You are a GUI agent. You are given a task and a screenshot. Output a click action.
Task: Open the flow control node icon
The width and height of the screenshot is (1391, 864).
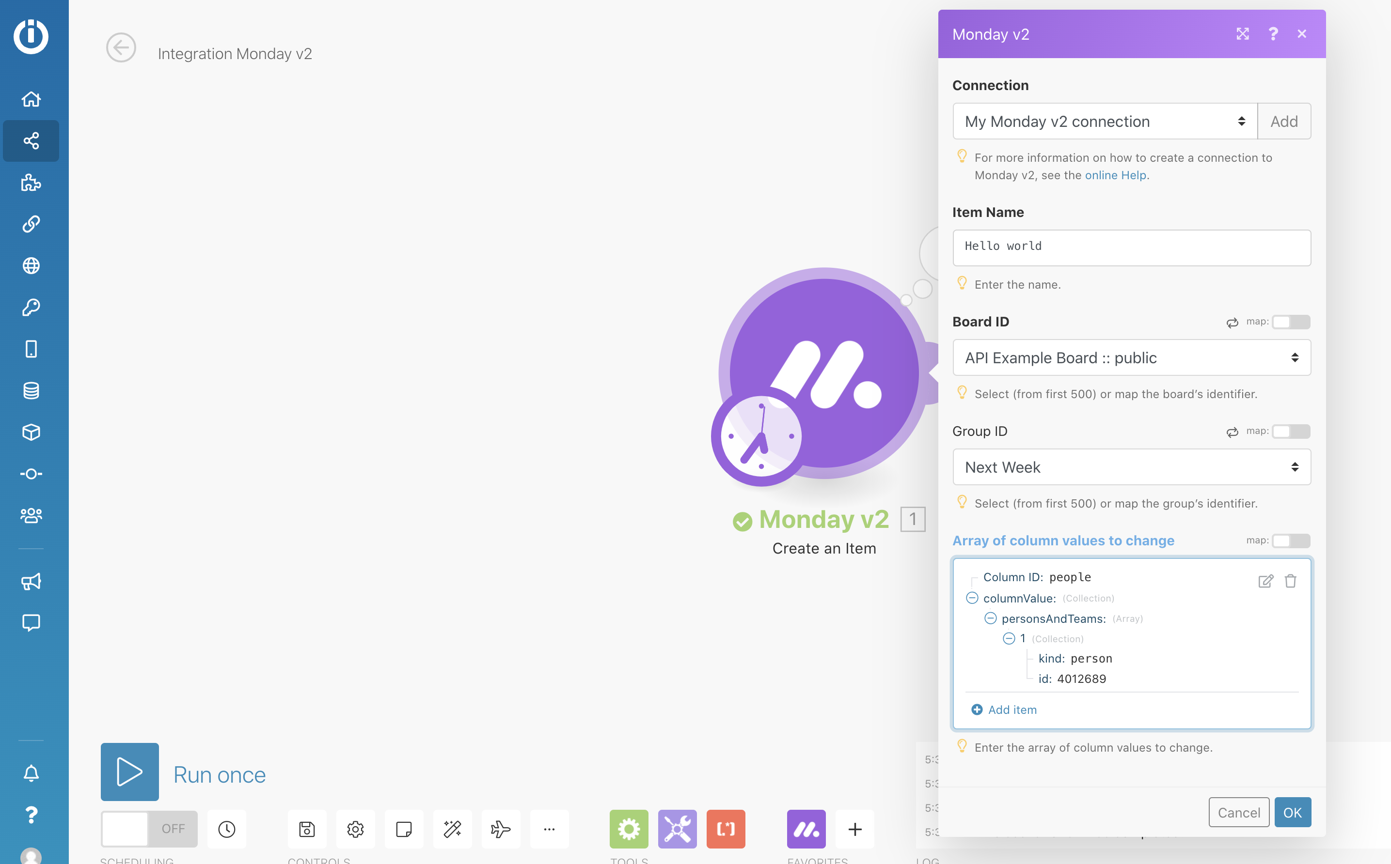click(31, 474)
